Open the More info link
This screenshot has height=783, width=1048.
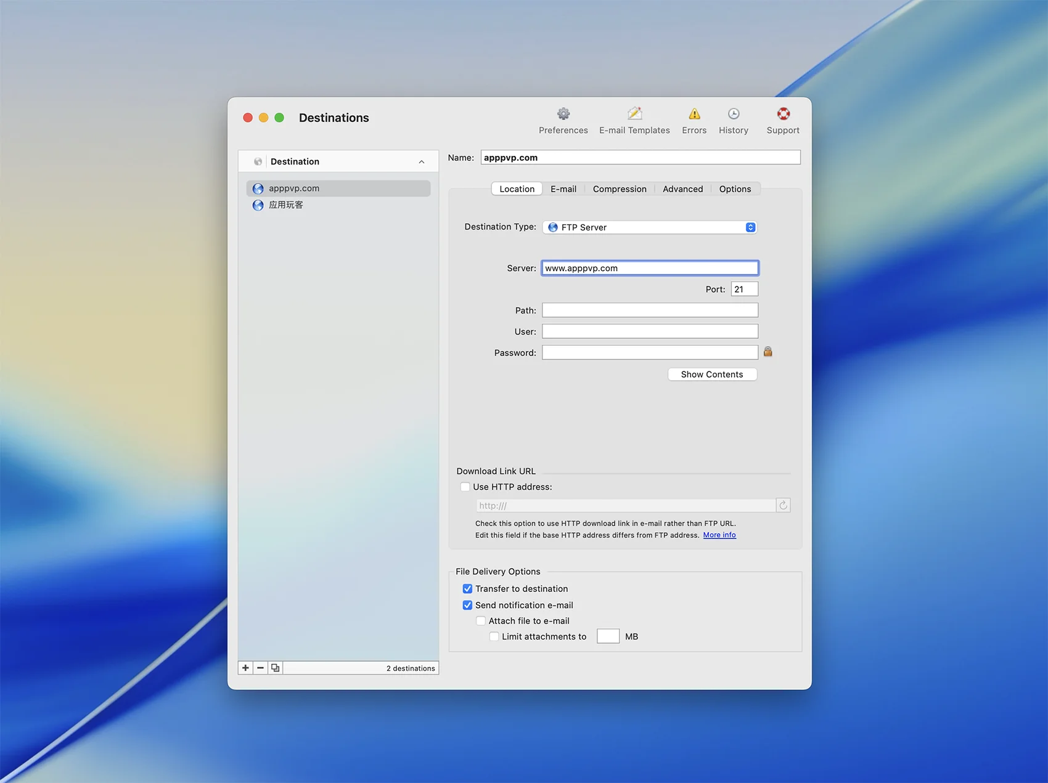tap(719, 535)
